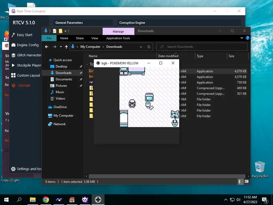The image size is (273, 205).
Task: Open Windows Start menu
Action: point(6,200)
